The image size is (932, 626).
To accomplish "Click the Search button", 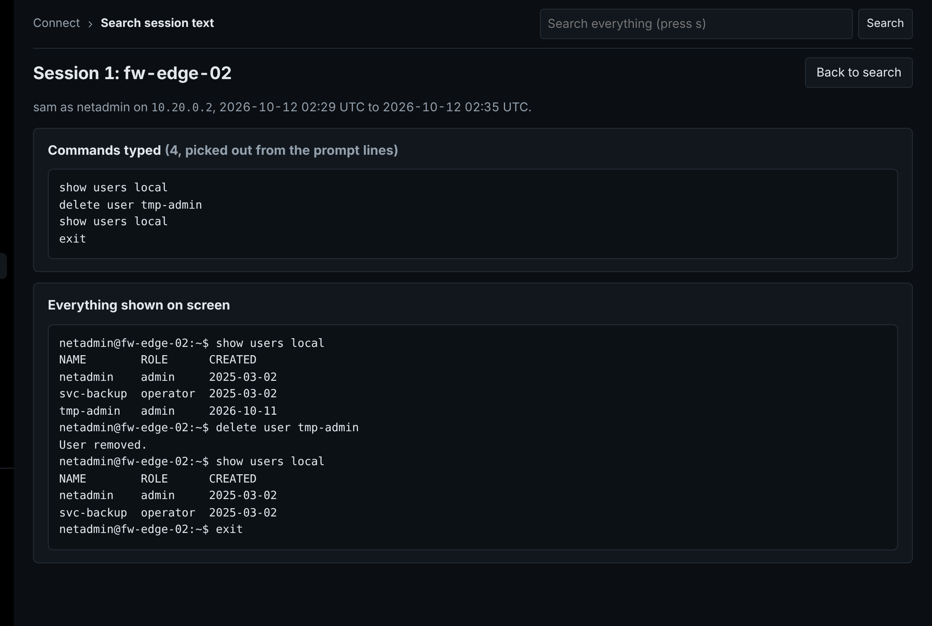I will coord(885,24).
